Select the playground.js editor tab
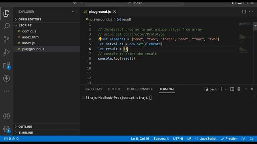The image size is (257, 144). [x=100, y=12]
